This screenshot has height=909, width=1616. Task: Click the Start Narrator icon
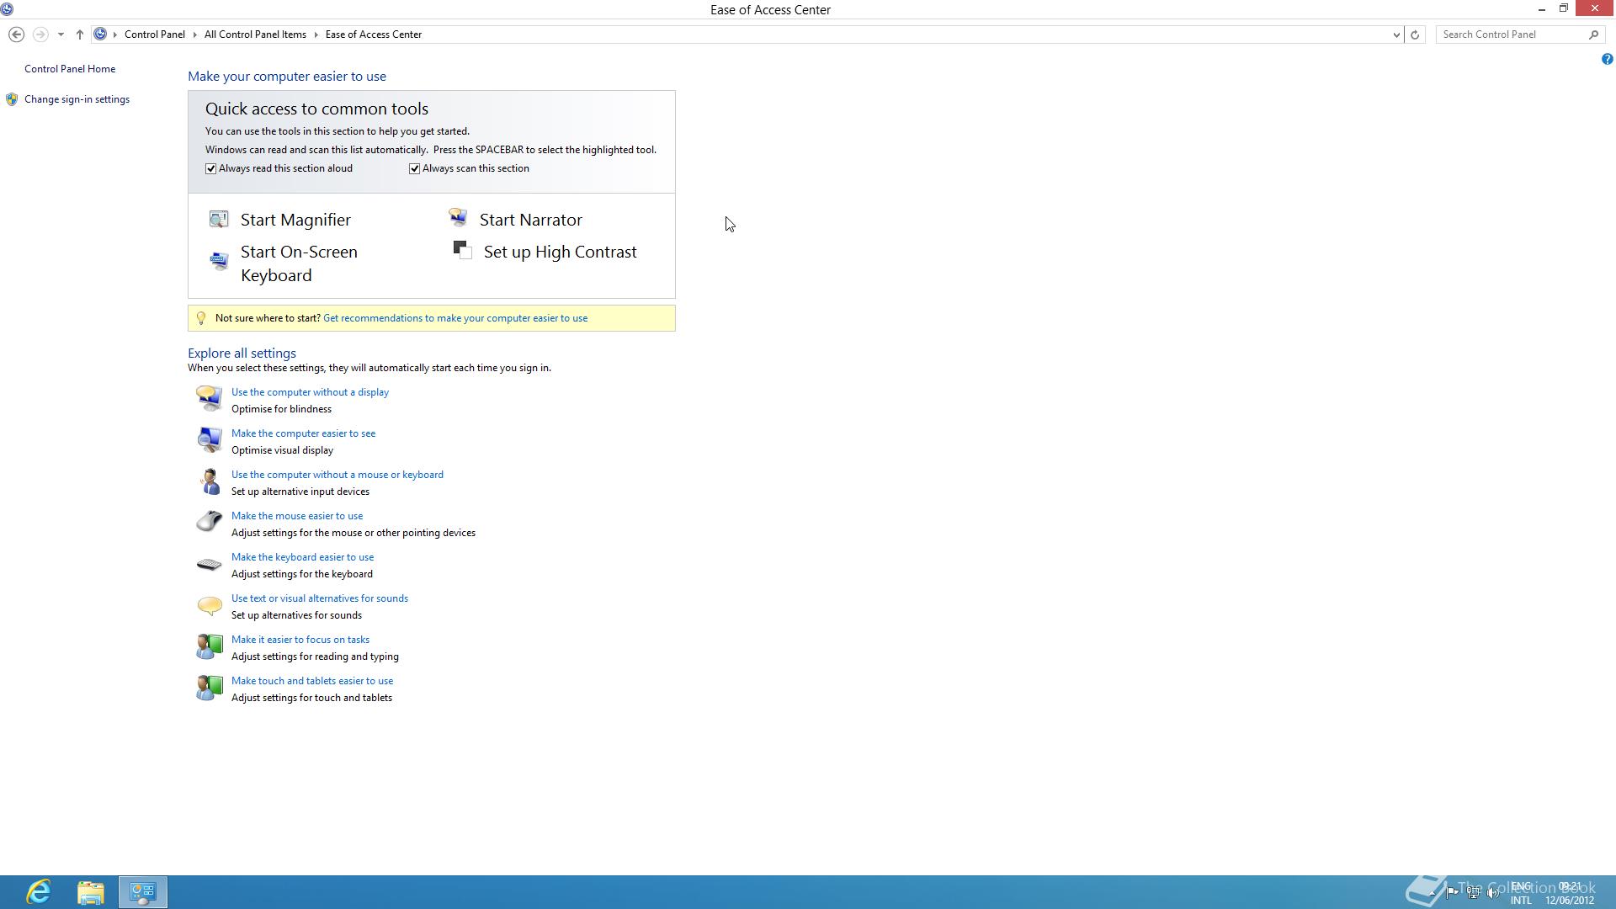(458, 219)
